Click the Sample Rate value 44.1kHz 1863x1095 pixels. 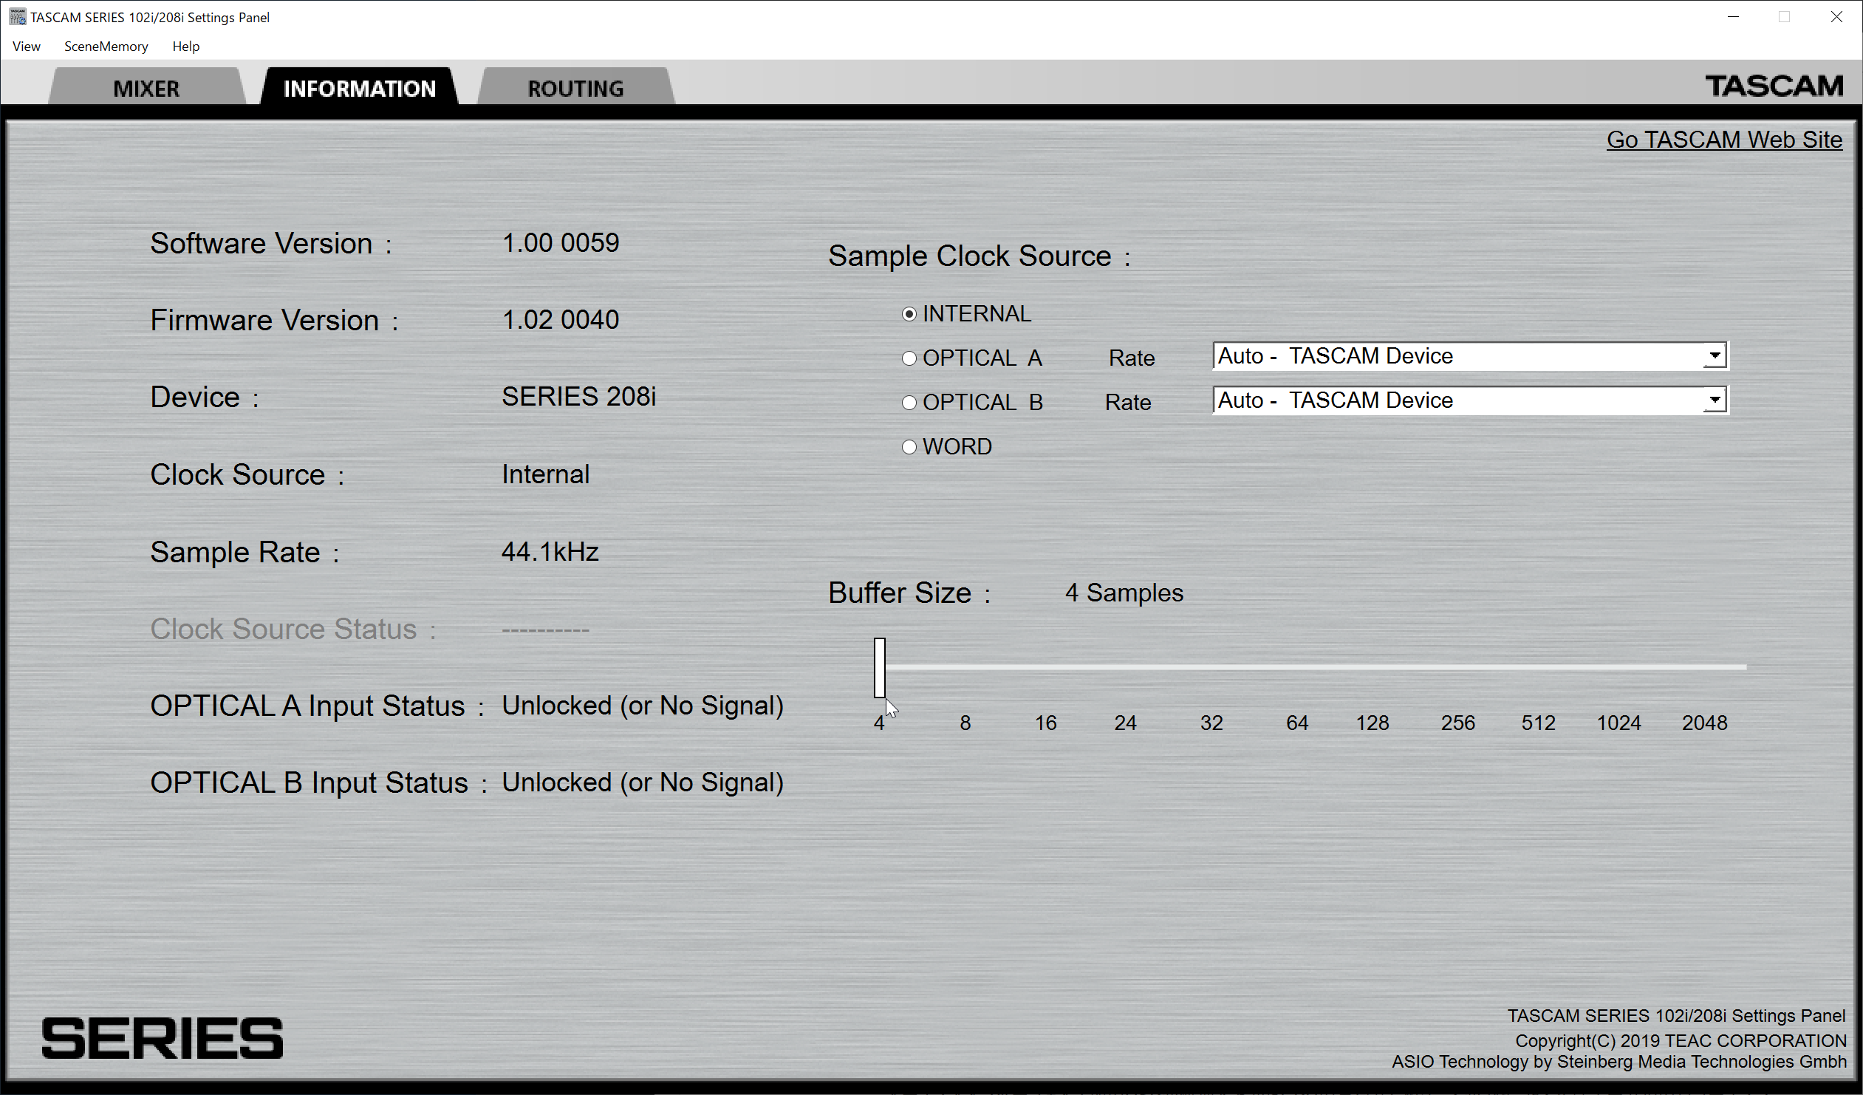tap(550, 553)
